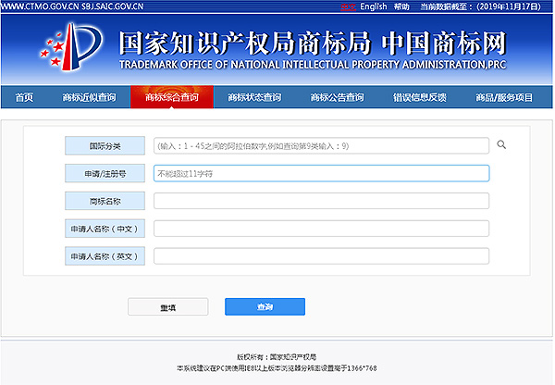
Task: Click the magnifier icon beside 国际分类 field
Action: 501,144
